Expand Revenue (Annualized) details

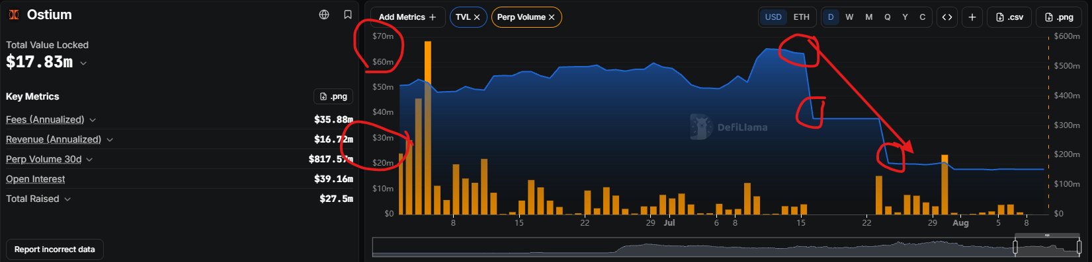(110, 140)
